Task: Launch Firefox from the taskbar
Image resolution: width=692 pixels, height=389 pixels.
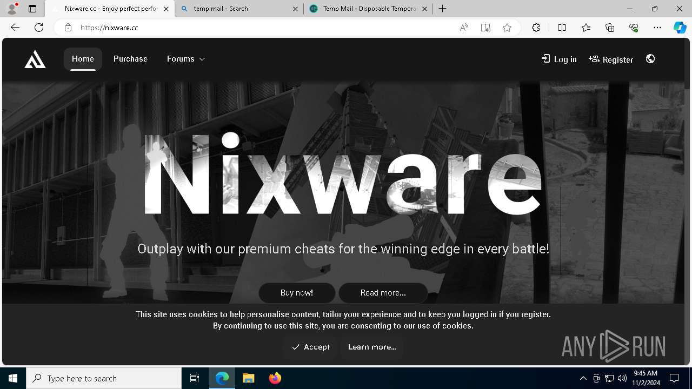Action: coord(275,378)
